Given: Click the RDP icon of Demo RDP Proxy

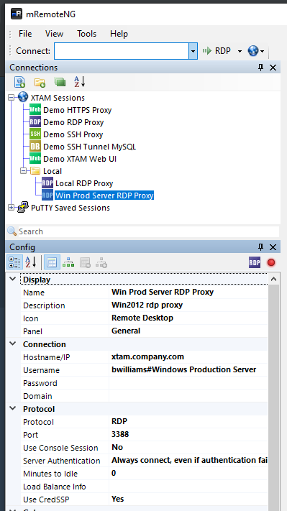Looking at the screenshot, I should tap(35, 122).
